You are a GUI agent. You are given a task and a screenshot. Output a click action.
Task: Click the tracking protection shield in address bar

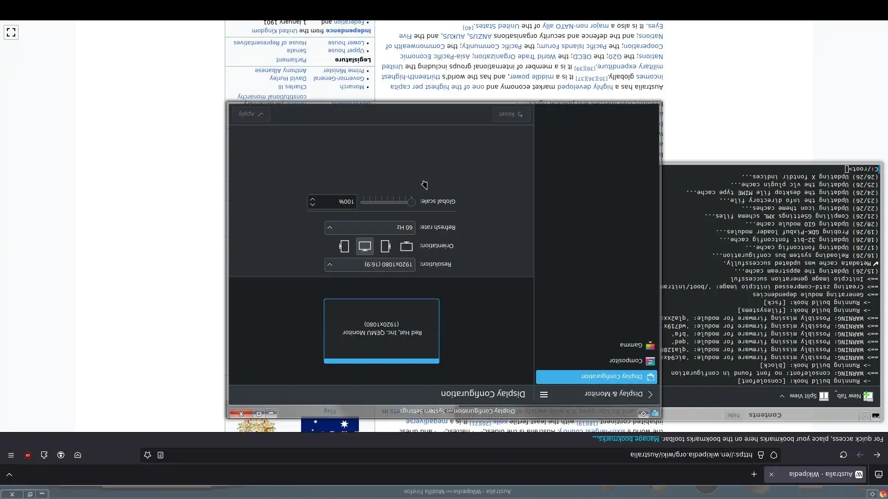pyautogui.click(x=774, y=455)
